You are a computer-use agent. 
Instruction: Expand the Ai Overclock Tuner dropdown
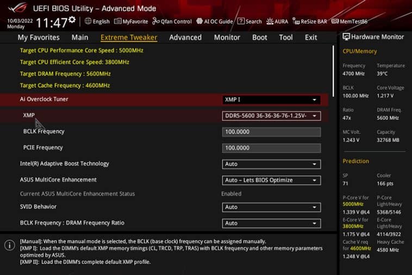pyautogui.click(x=271, y=100)
